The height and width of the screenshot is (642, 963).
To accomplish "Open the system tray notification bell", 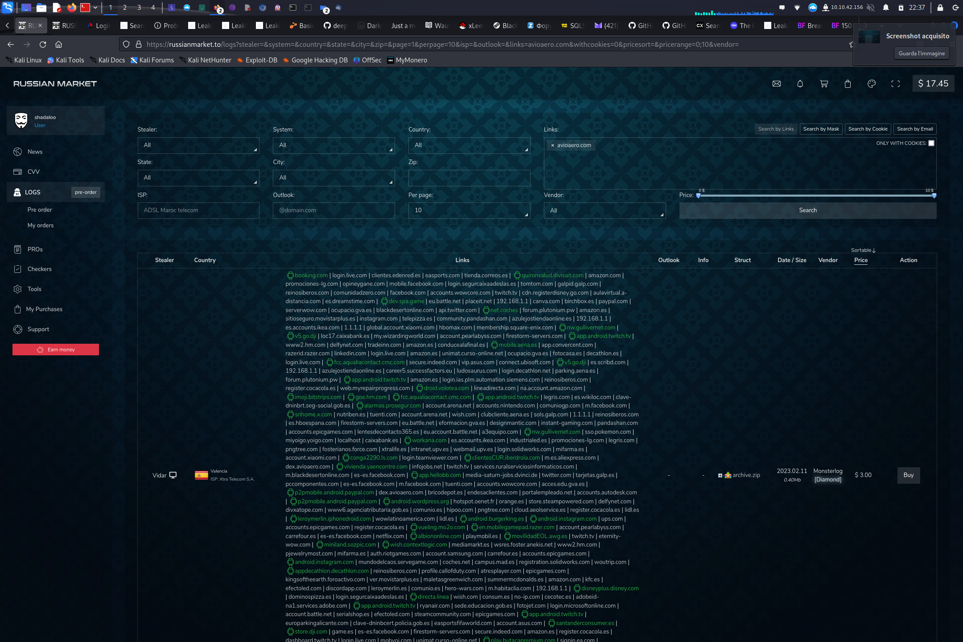I will pyautogui.click(x=886, y=8).
